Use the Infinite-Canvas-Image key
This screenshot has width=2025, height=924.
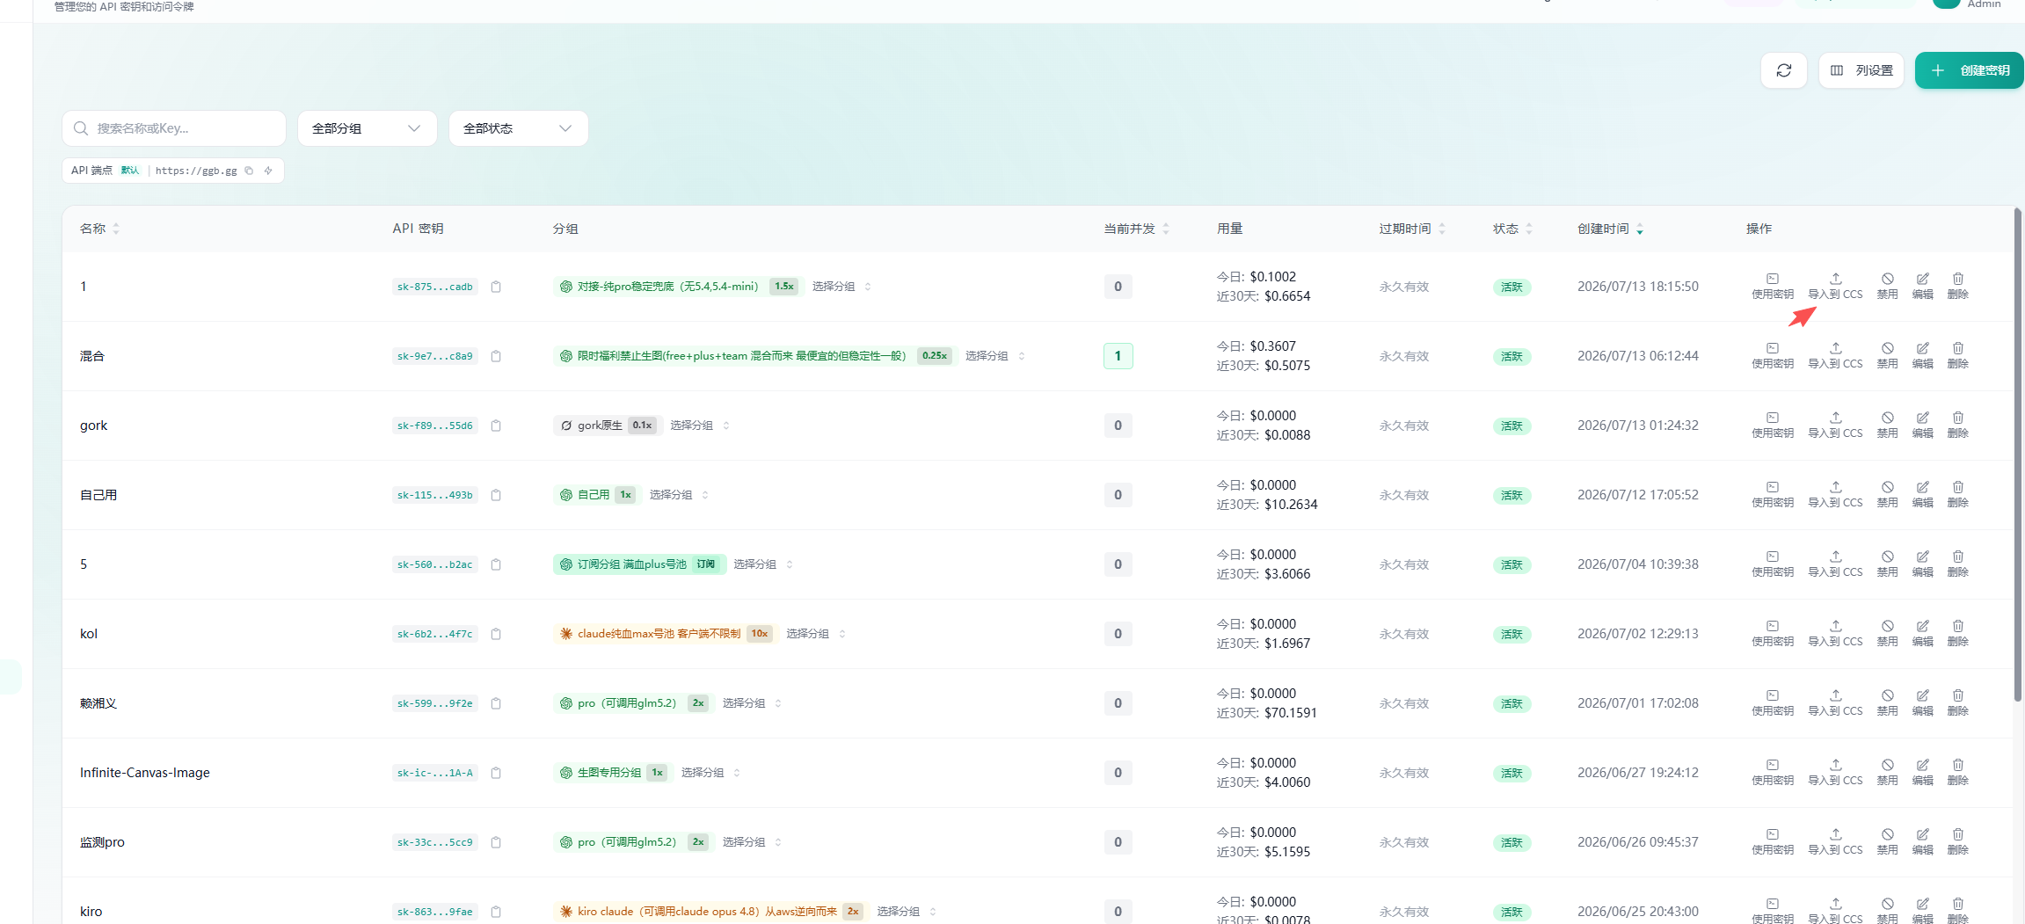[x=1773, y=772]
